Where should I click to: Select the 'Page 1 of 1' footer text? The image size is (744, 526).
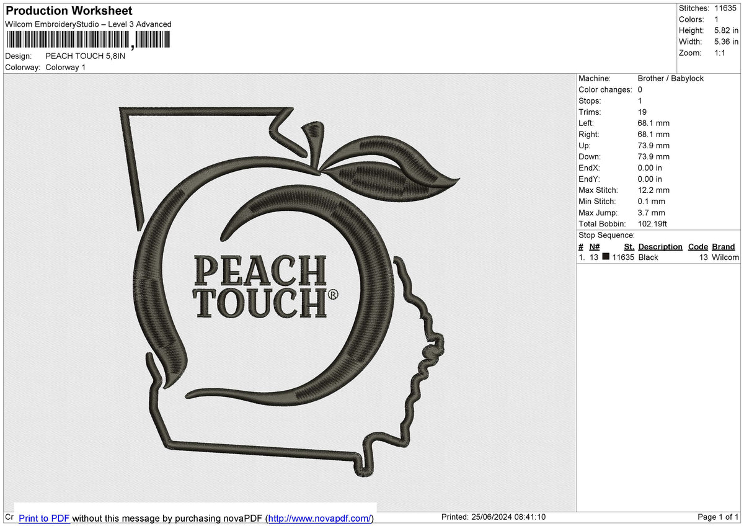click(718, 517)
